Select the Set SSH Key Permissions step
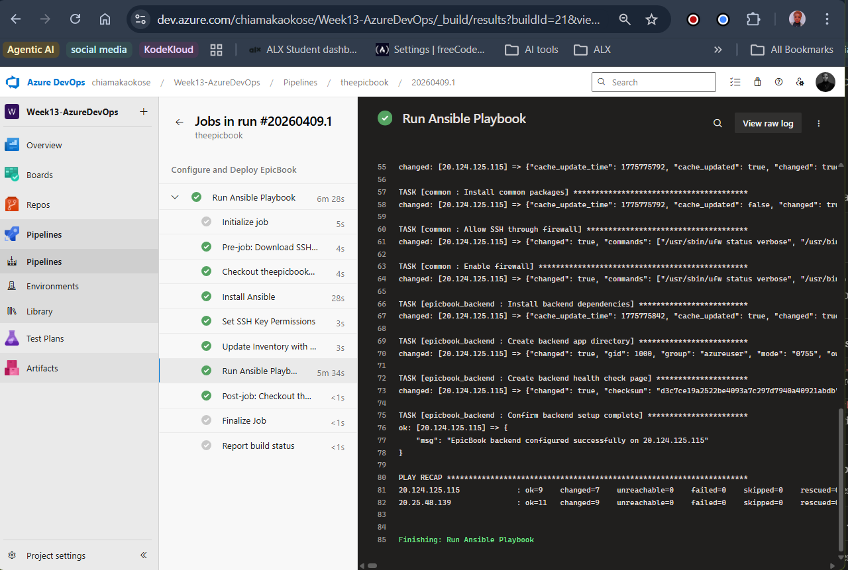The width and height of the screenshot is (848, 570). click(258, 322)
